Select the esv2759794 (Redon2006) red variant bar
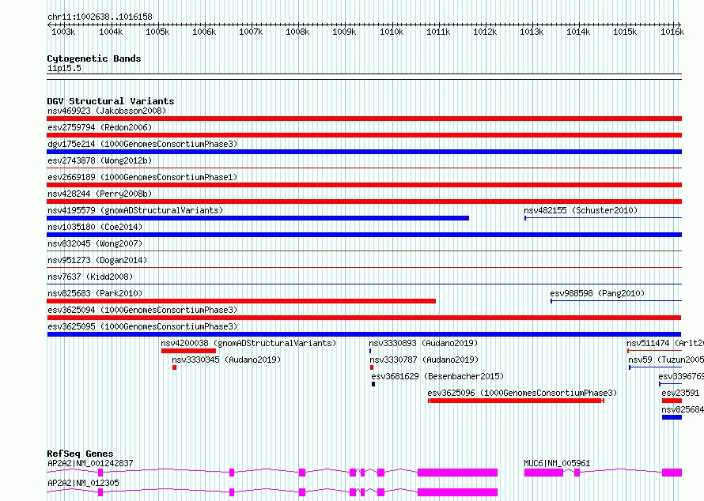This screenshot has width=704, height=501. point(364,135)
